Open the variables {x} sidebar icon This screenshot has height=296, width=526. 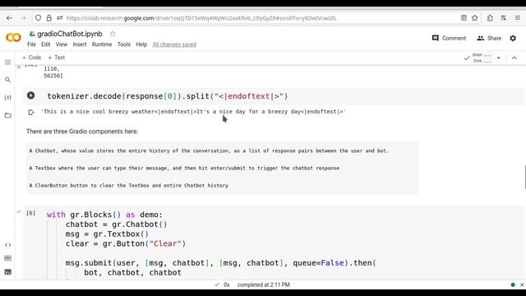pos(7,97)
